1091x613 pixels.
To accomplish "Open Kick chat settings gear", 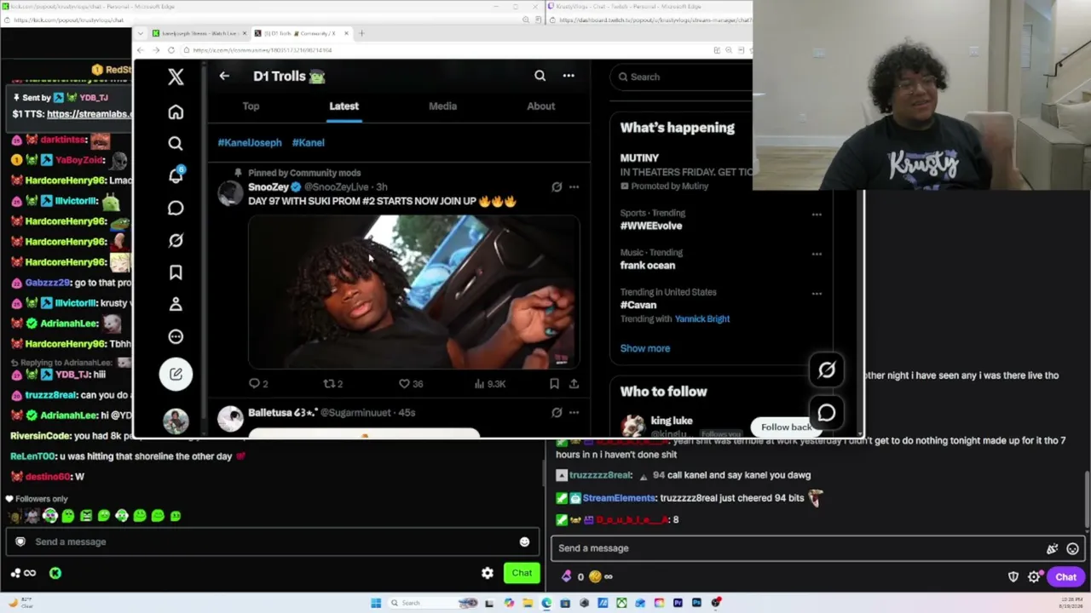I will click(x=487, y=573).
